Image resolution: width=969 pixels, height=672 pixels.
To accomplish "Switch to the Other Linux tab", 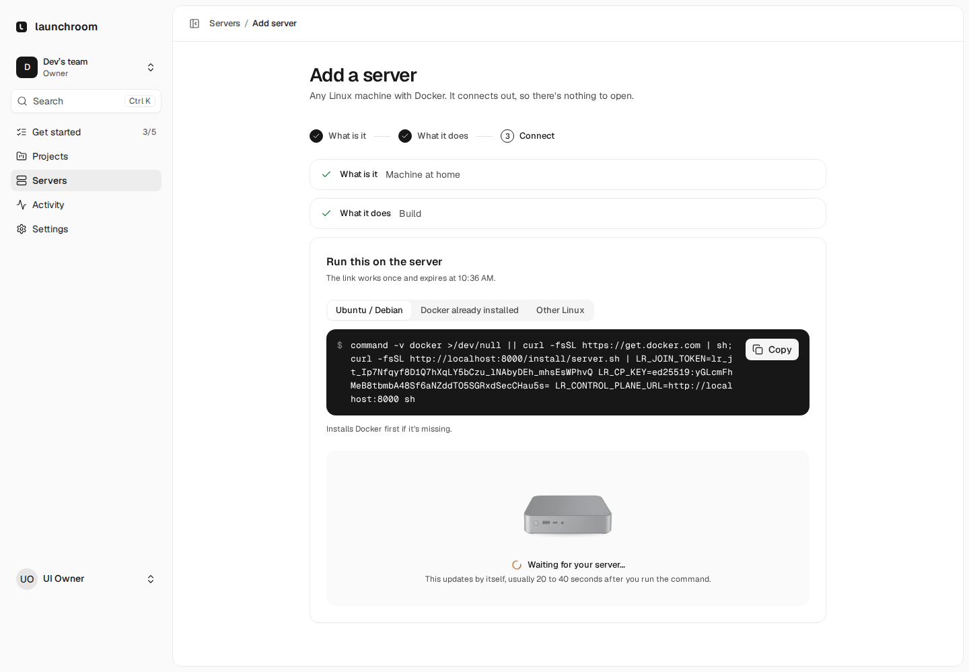I will click(x=560, y=310).
